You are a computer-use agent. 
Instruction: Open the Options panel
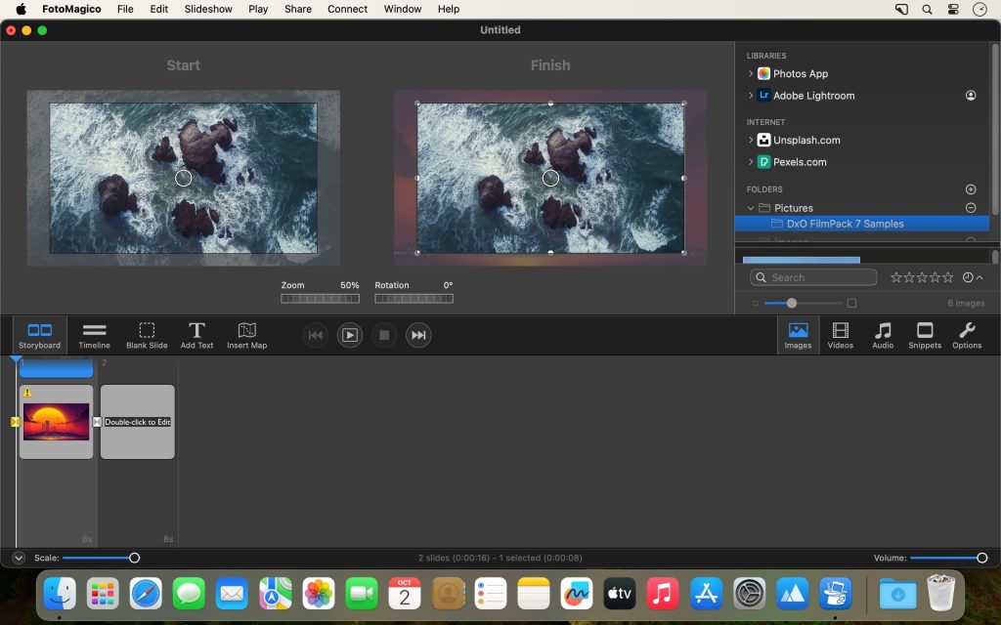point(966,335)
